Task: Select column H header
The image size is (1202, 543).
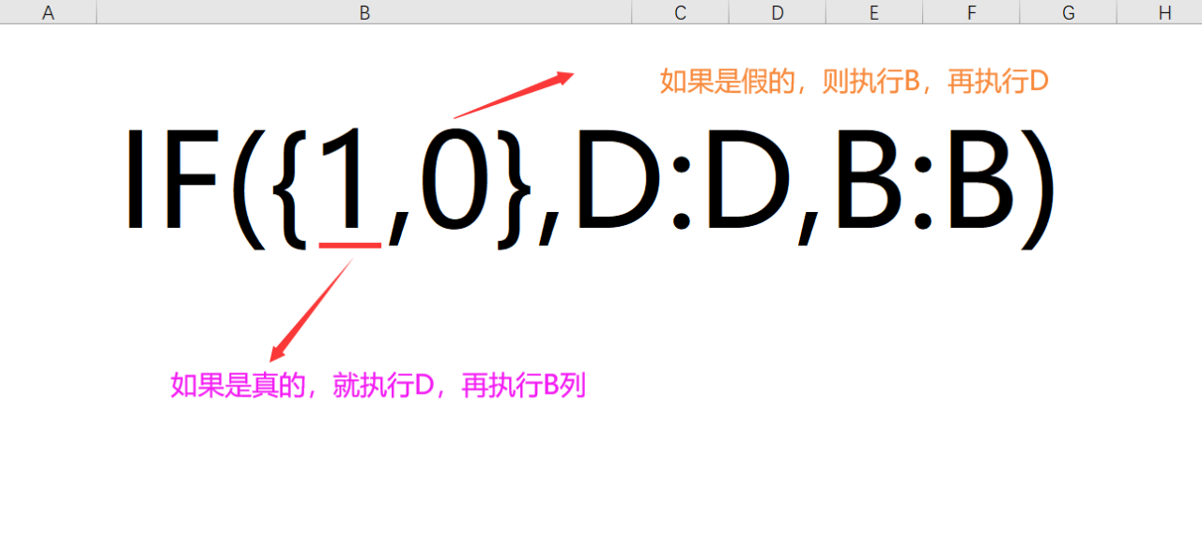Action: (x=1160, y=12)
